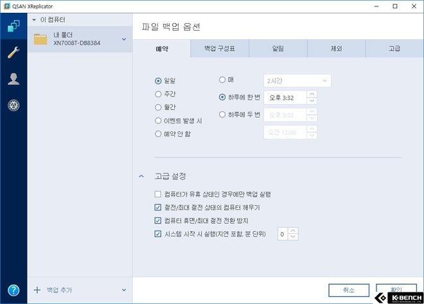The height and width of the screenshot is (304, 424).
Task: Collapse the 고급 설정 section
Action: 141,176
